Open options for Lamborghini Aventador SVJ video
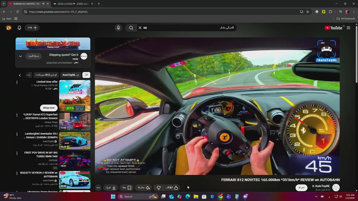The height and width of the screenshot is (201, 358). point(17,134)
